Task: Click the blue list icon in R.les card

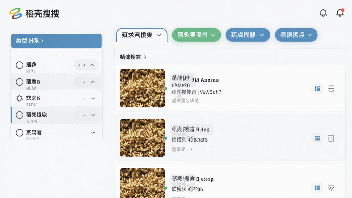Action: coord(317,138)
